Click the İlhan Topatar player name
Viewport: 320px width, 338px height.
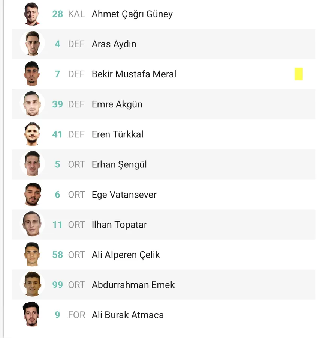point(119,225)
